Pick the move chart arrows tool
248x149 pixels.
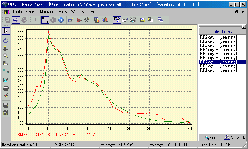point(6,48)
